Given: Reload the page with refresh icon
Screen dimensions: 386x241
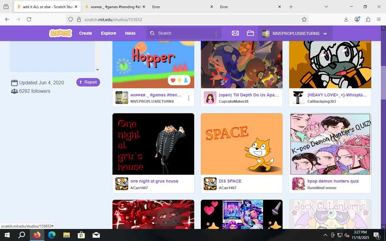Looking at the screenshot, I should coord(29,19).
